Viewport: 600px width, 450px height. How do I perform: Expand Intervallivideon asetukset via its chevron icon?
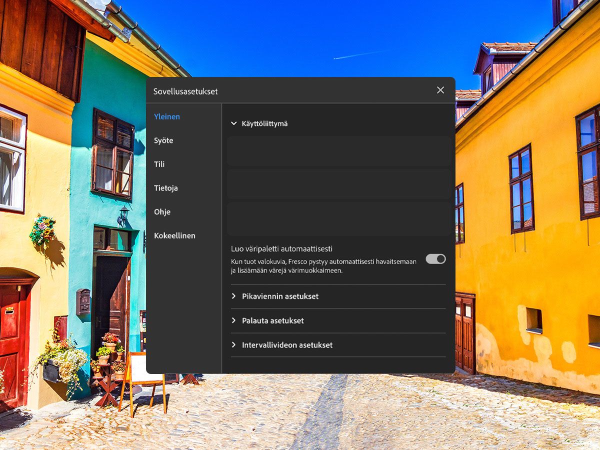pos(233,344)
